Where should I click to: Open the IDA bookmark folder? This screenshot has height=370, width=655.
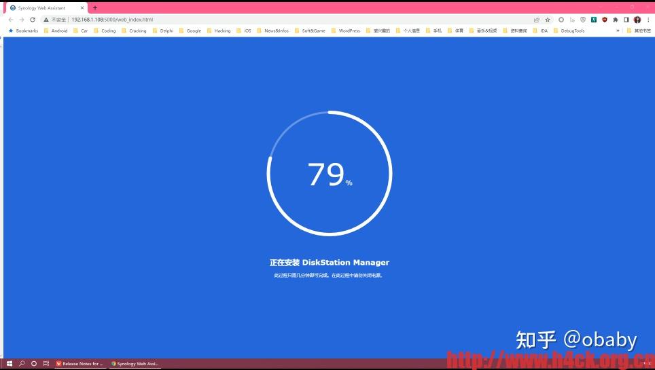point(540,31)
